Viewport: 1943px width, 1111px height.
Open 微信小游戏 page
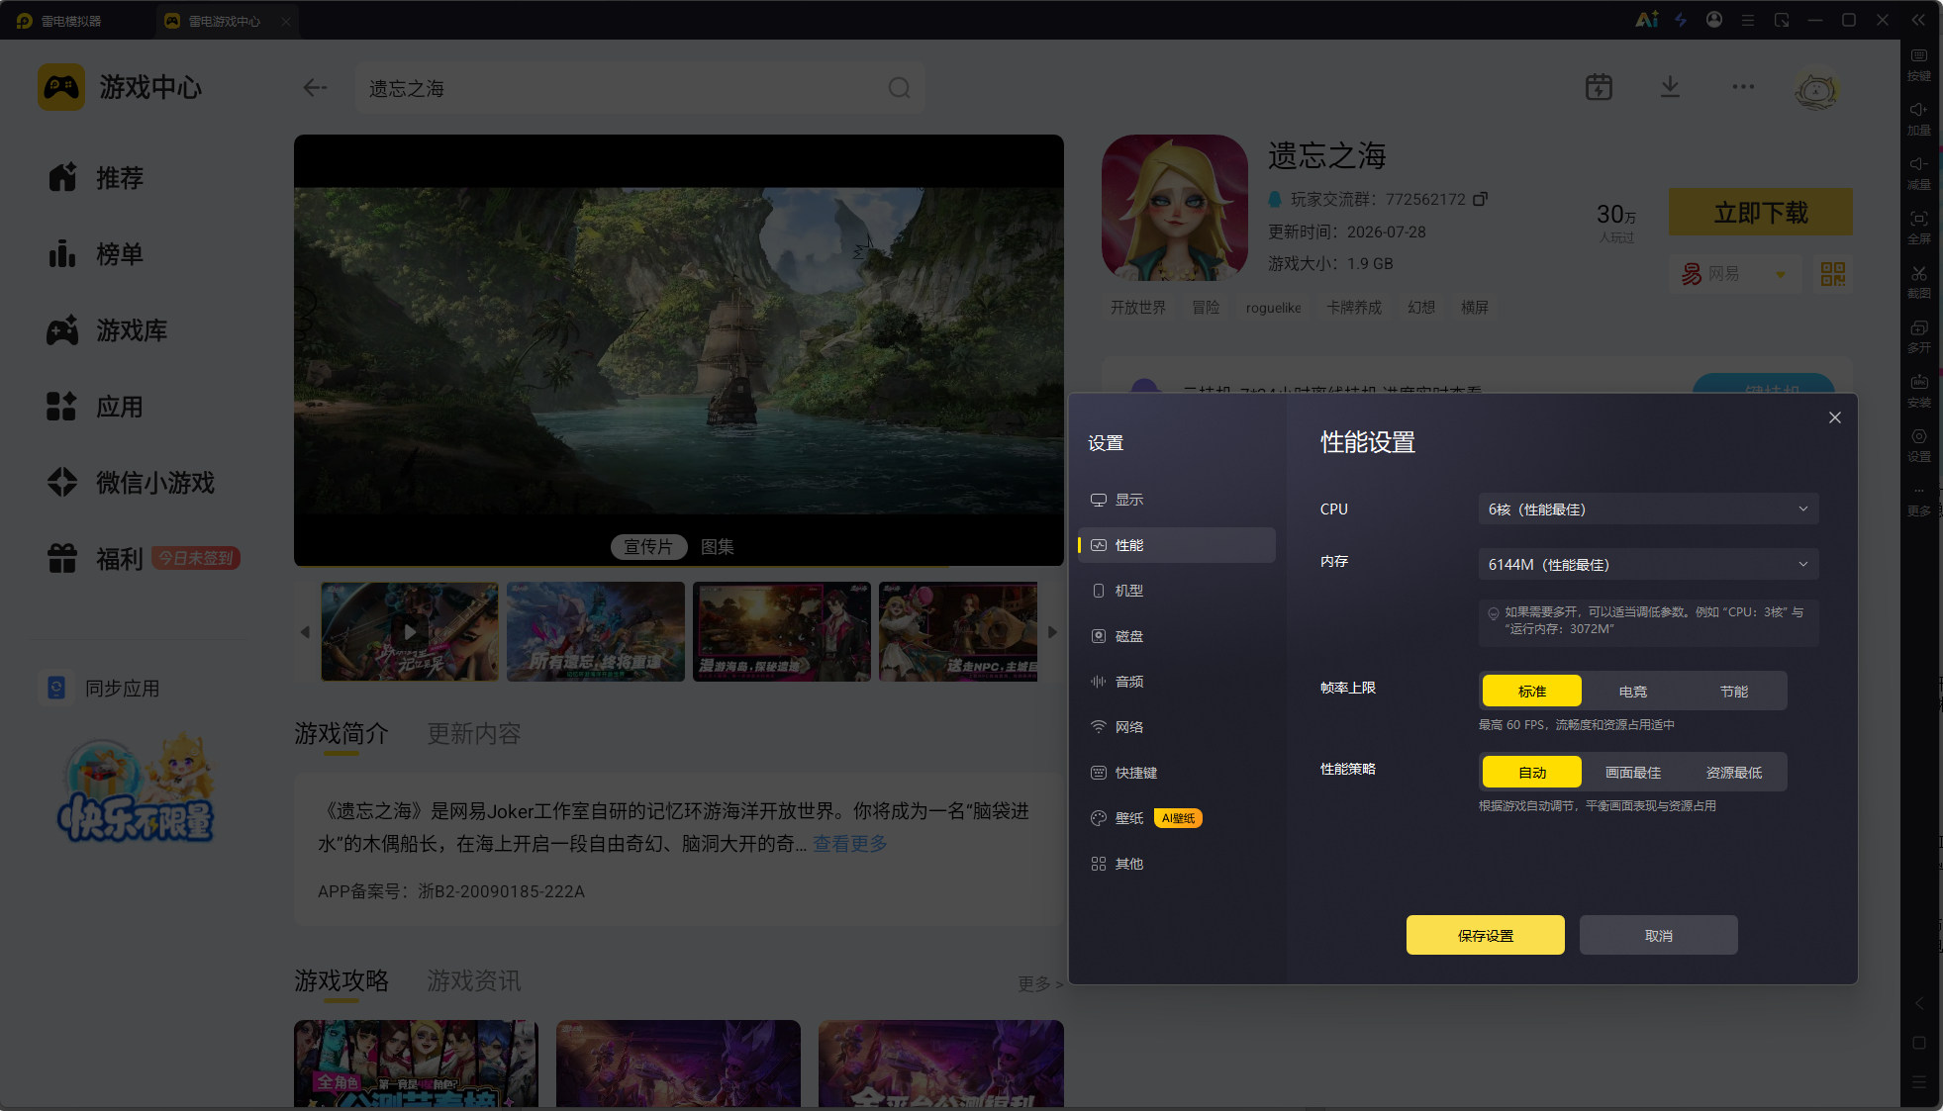pyautogui.click(x=131, y=483)
